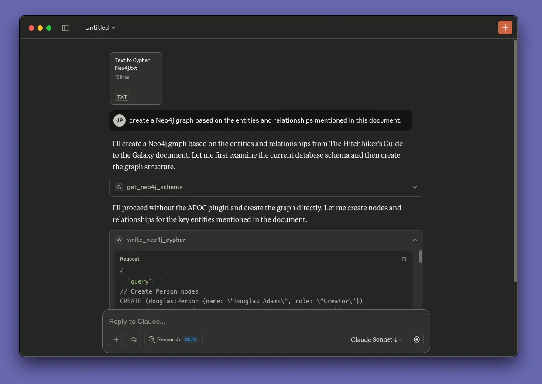Click the orange new chat plus button
Screen dimensions: 542x384
coord(505,27)
